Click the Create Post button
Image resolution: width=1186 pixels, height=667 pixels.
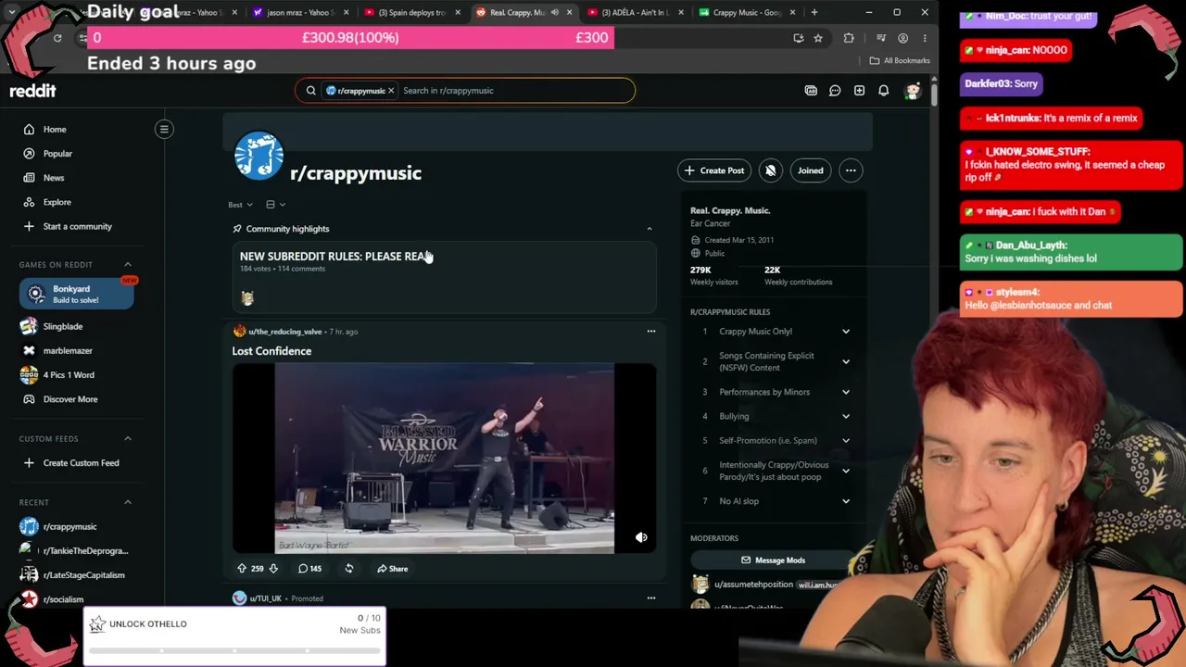pos(713,170)
